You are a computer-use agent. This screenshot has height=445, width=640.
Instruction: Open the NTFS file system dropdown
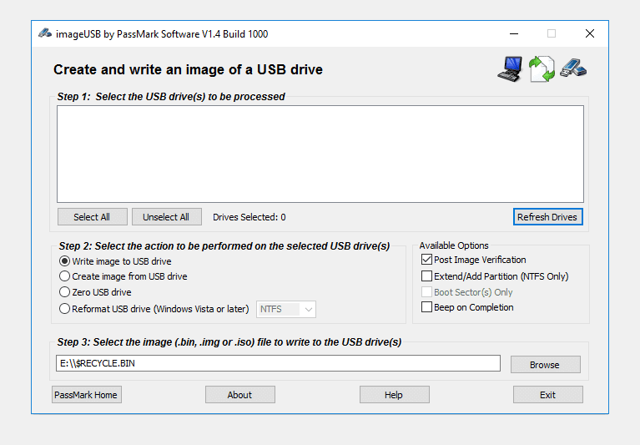[x=285, y=310]
